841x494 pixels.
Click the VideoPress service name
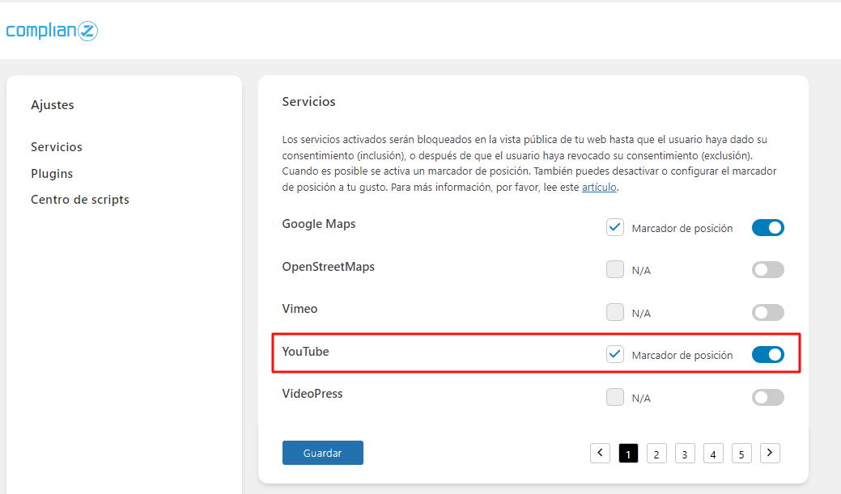(x=312, y=393)
